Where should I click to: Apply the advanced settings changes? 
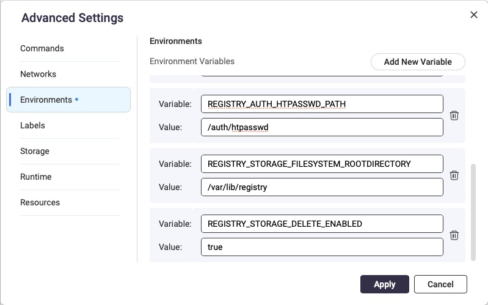click(x=384, y=284)
